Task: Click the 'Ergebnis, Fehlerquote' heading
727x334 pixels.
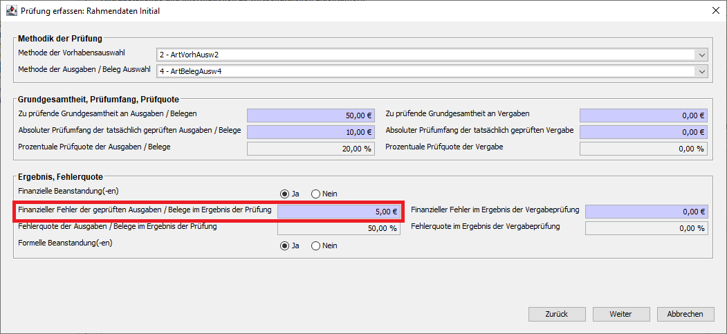Action: [x=60, y=176]
